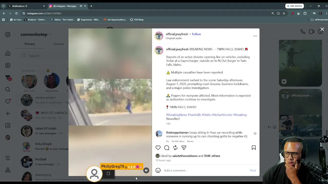The height and width of the screenshot is (184, 328).
Task: Open the #BreakingNews hashtag
Action: [x=176, y=115]
